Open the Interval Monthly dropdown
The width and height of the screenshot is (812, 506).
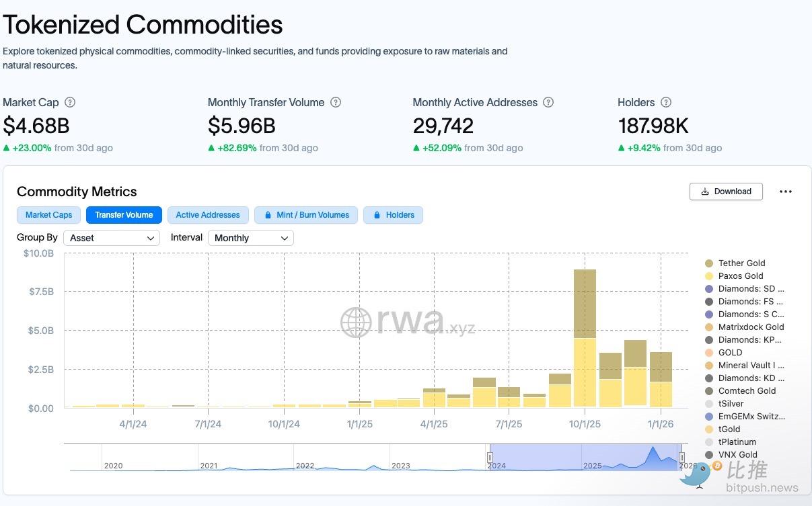pos(250,238)
